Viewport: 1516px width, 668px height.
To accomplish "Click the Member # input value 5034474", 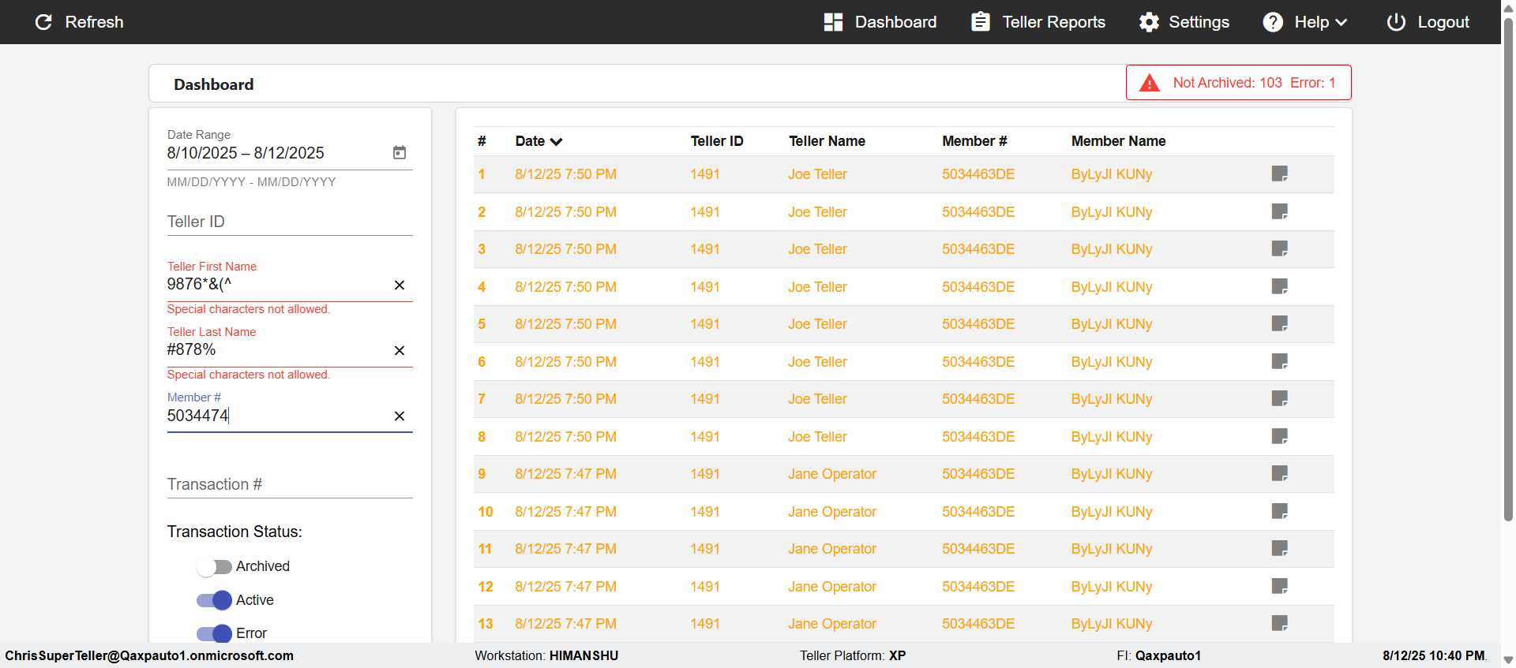I will 197,416.
